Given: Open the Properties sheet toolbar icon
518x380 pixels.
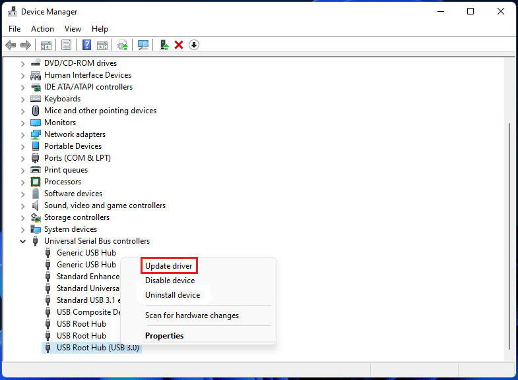Looking at the screenshot, I should [66, 45].
